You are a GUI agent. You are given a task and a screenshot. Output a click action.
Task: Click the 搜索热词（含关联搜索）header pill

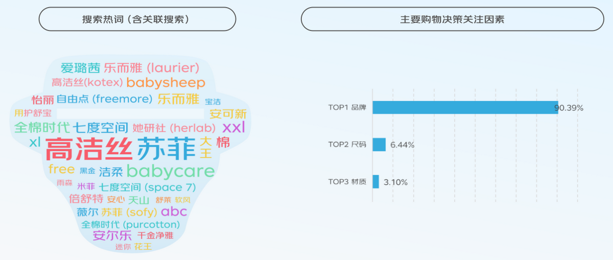tap(137, 19)
